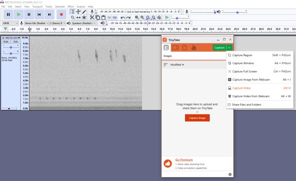Viewport: 296px width, 181px height.
Task: Pause playback in Audacity
Action: click(8, 14)
